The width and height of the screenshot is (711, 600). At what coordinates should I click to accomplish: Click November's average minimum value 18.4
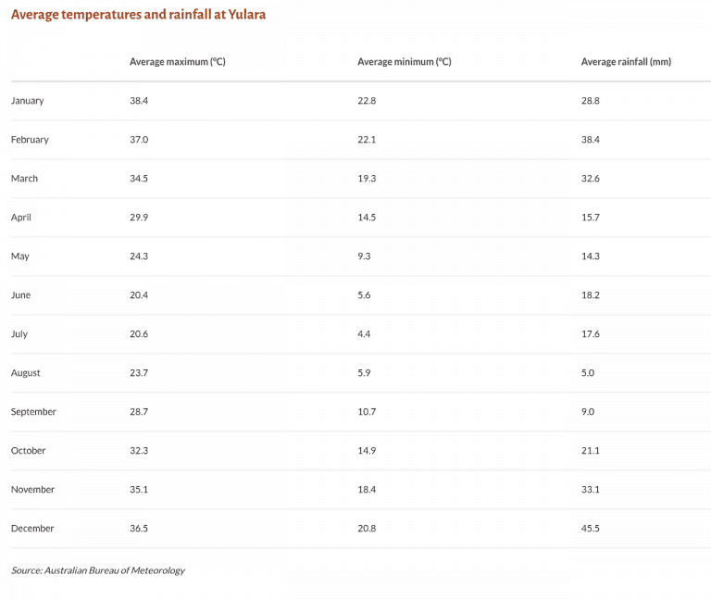[x=367, y=490]
